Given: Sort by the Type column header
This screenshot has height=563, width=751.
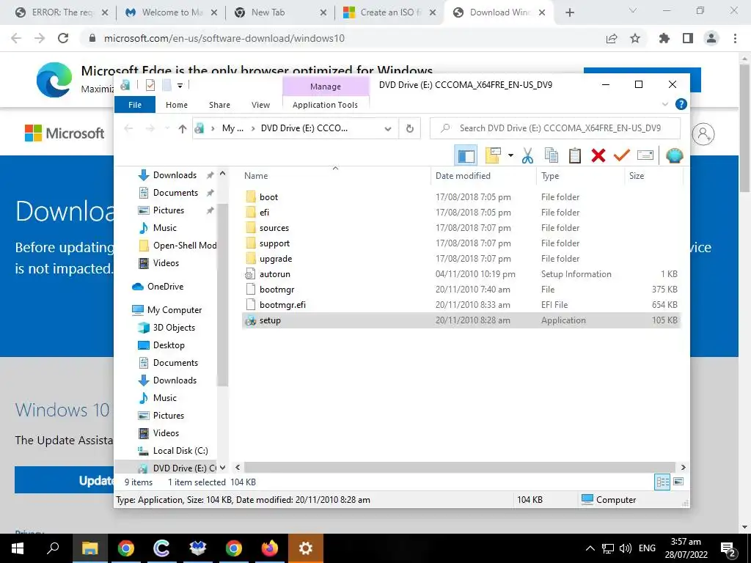Looking at the screenshot, I should [550, 176].
